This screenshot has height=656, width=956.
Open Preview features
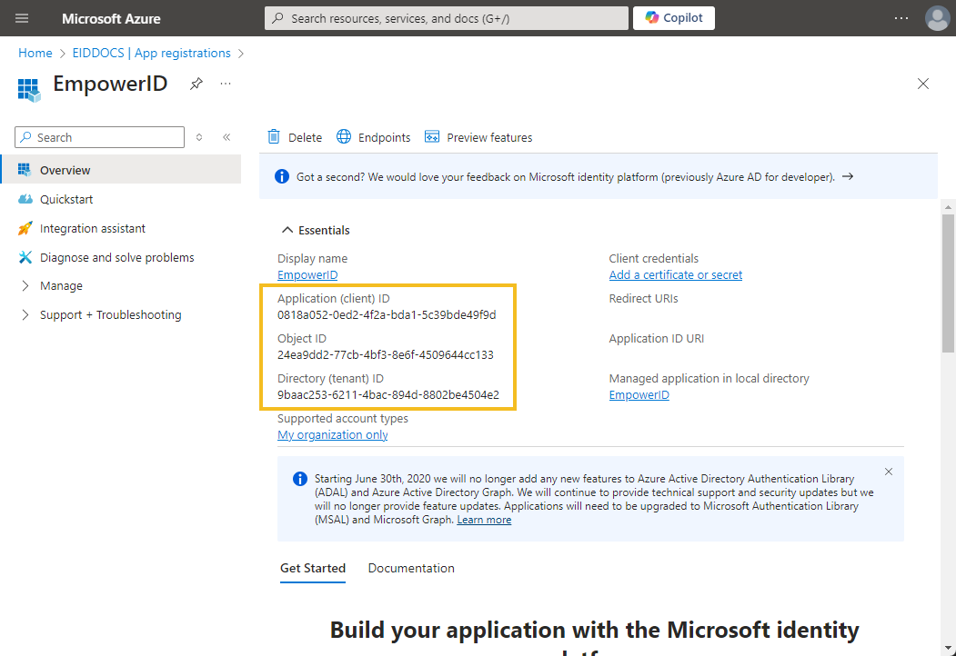pyautogui.click(x=478, y=137)
